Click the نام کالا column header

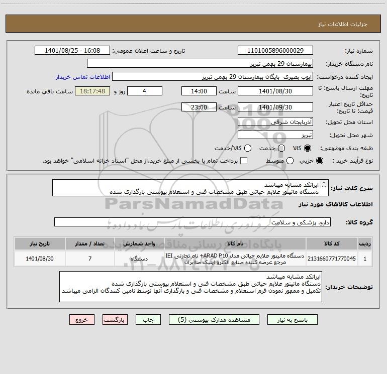tap(235, 243)
